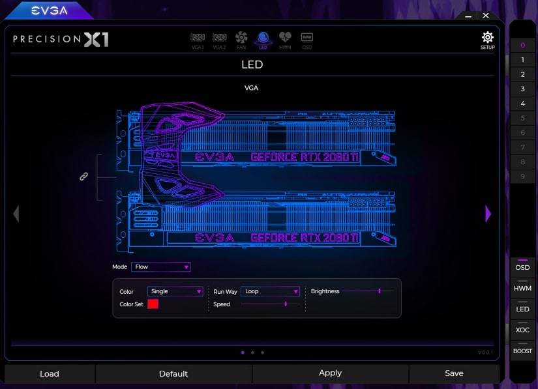
Task: Expand the Color dropdown set to Single
Action: pos(175,292)
